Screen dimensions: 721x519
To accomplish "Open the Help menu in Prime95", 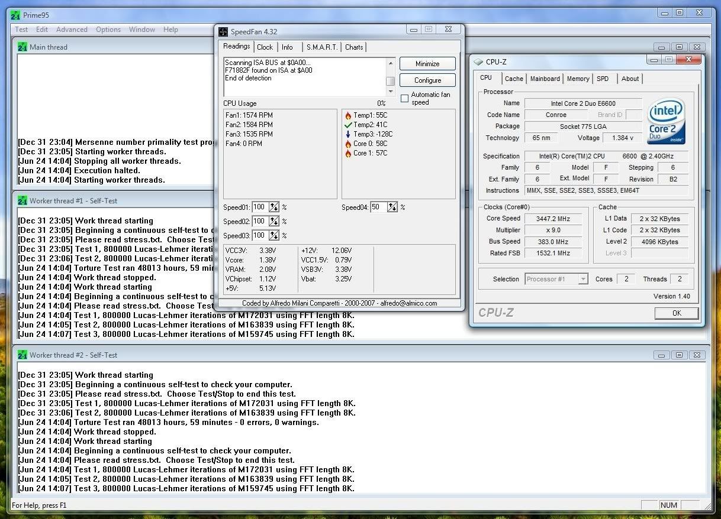I will click(170, 30).
